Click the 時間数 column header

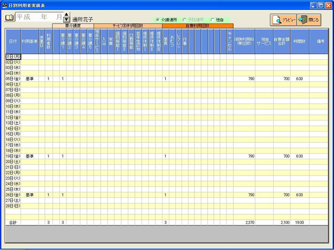click(x=299, y=41)
